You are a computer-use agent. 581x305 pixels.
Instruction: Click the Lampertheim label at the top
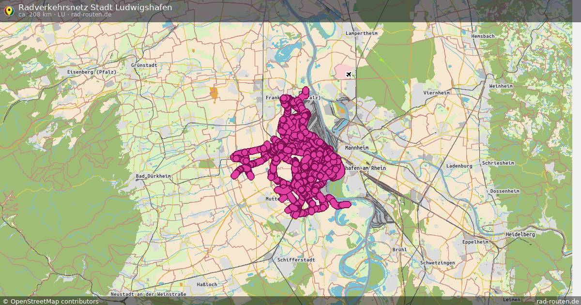click(361, 34)
